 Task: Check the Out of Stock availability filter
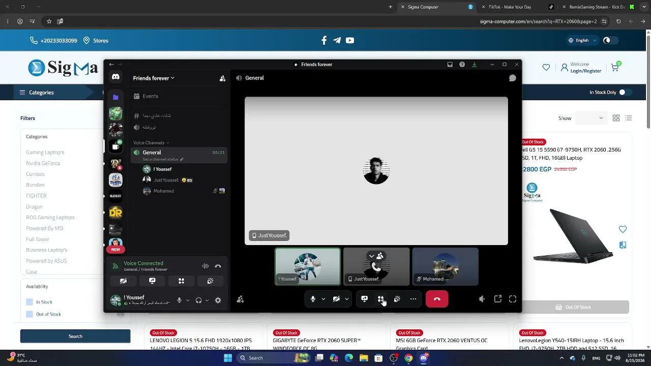pyautogui.click(x=29, y=314)
